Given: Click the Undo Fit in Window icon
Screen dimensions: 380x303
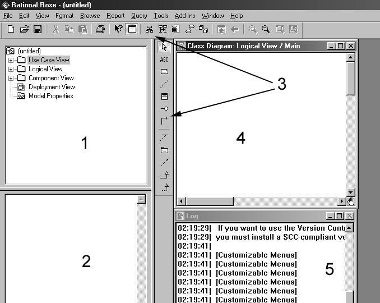Looking at the screenshot, I should 294,29.
